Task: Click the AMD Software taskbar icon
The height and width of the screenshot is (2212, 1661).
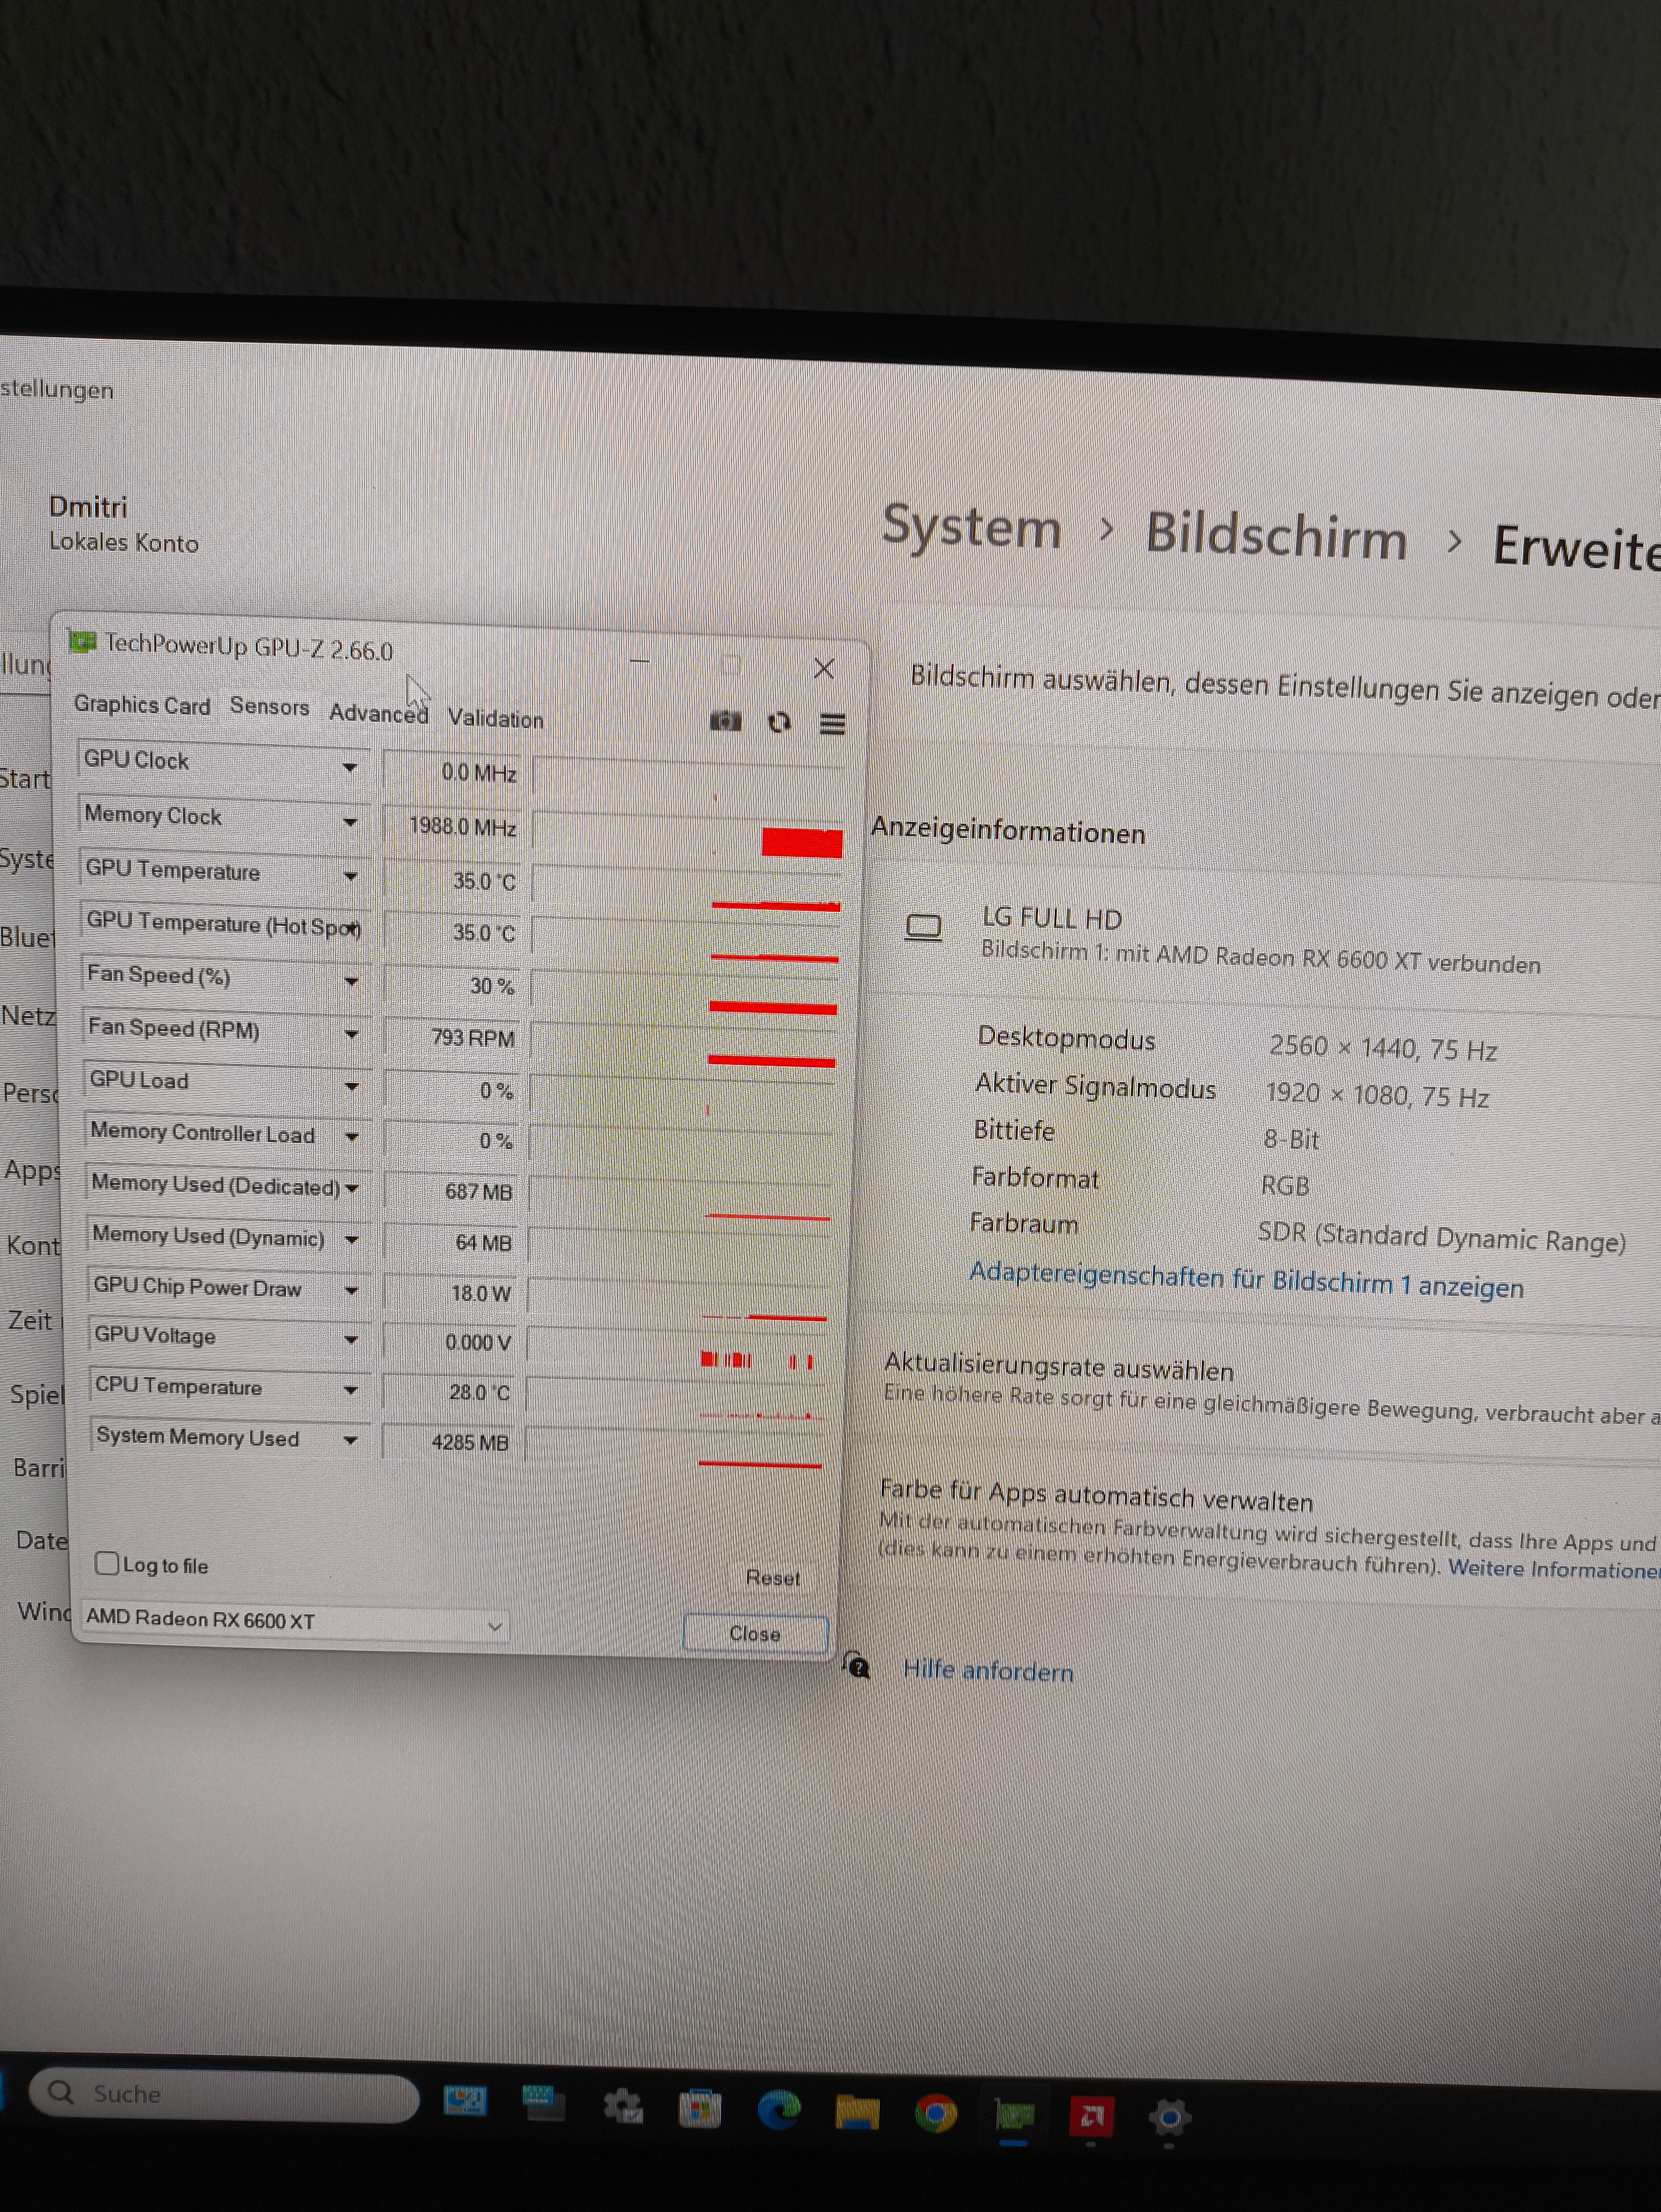Action: coord(1091,2115)
